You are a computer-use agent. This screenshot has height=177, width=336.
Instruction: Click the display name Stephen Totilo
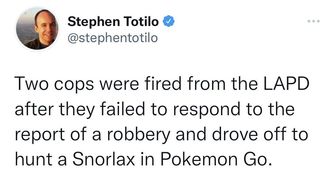(x=113, y=21)
